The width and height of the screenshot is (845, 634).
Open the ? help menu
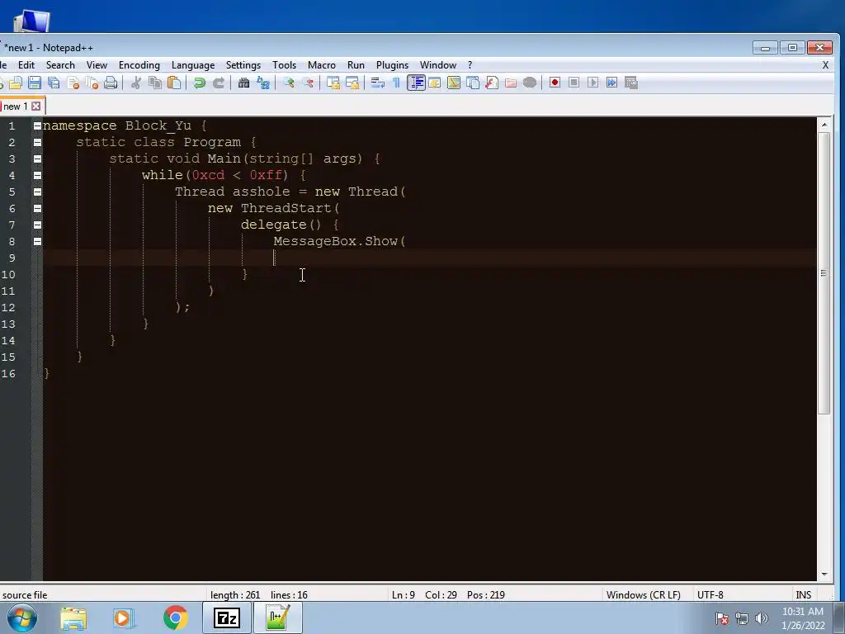point(470,64)
